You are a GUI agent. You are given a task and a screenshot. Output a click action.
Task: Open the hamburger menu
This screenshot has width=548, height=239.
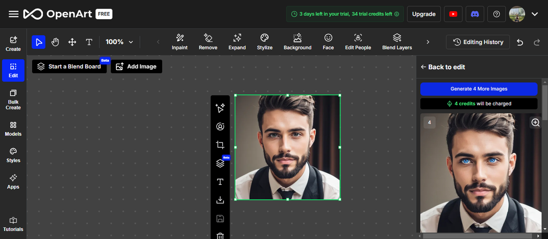point(13,14)
